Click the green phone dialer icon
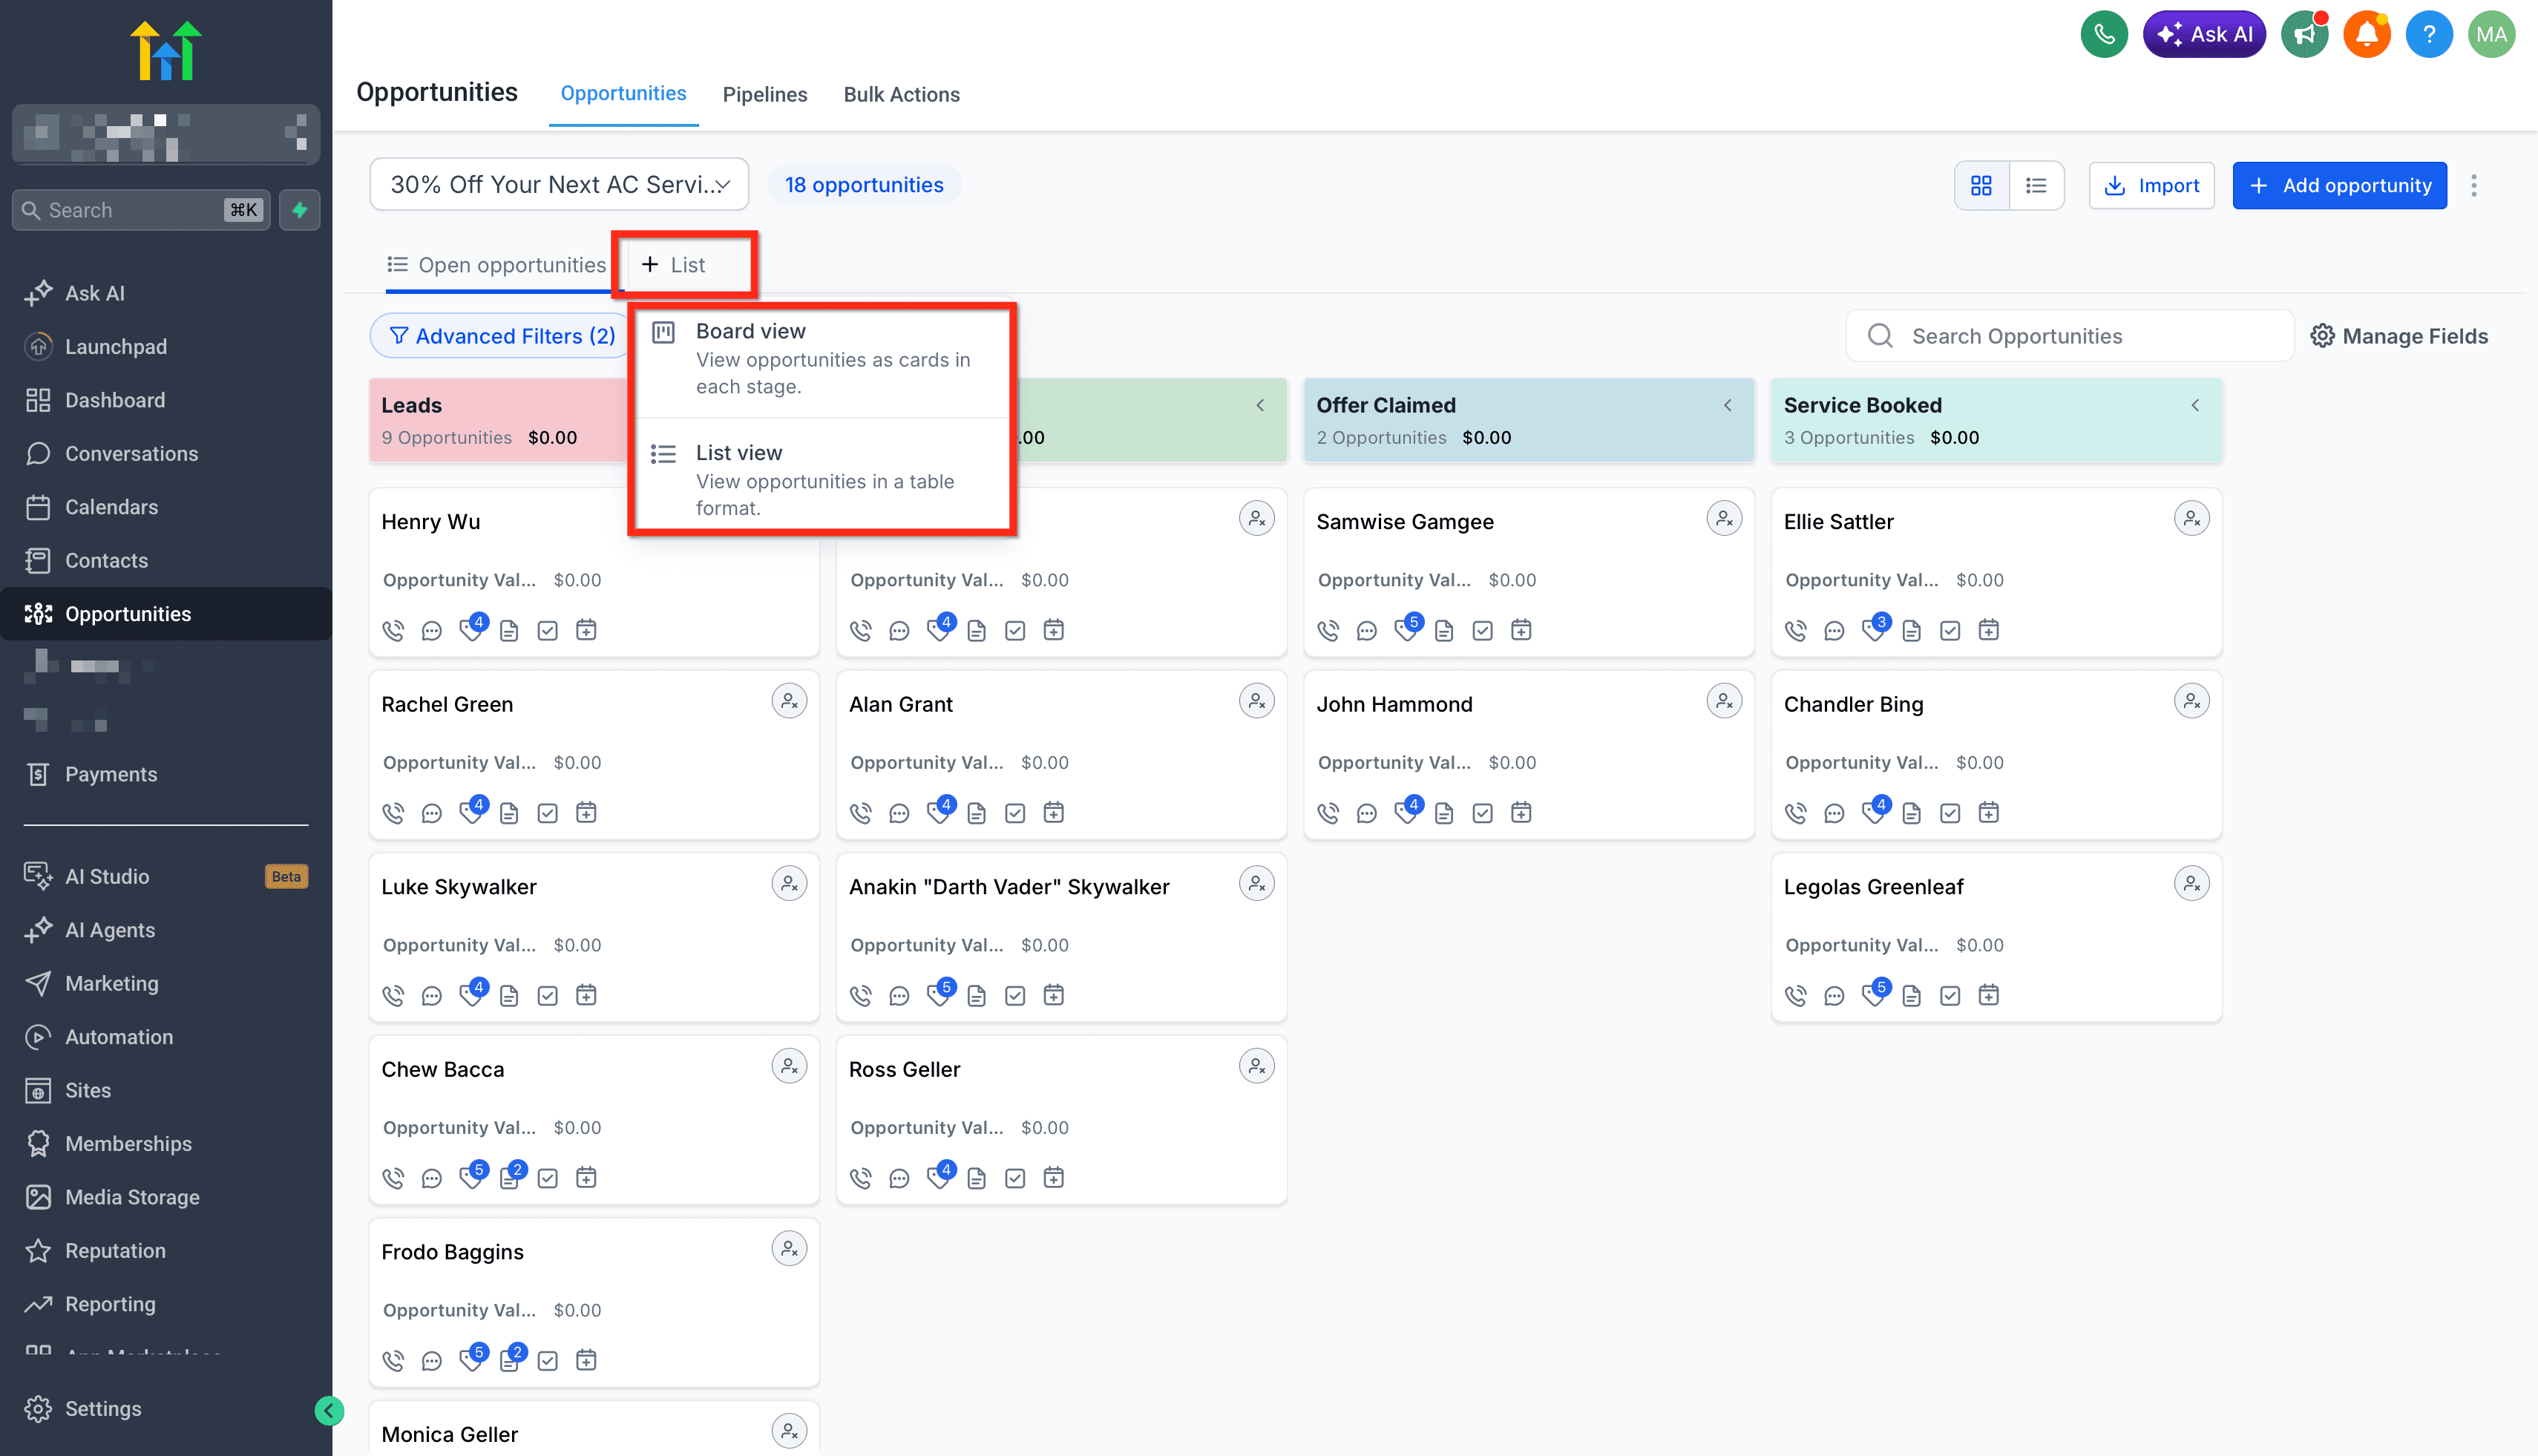 (2104, 35)
